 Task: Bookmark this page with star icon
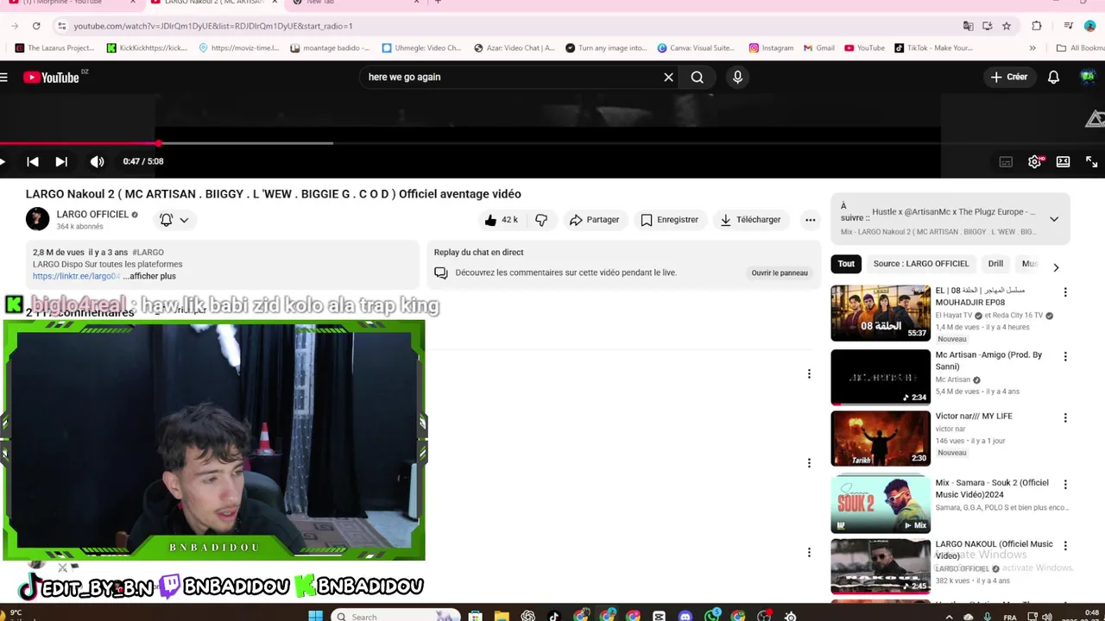[1007, 26]
